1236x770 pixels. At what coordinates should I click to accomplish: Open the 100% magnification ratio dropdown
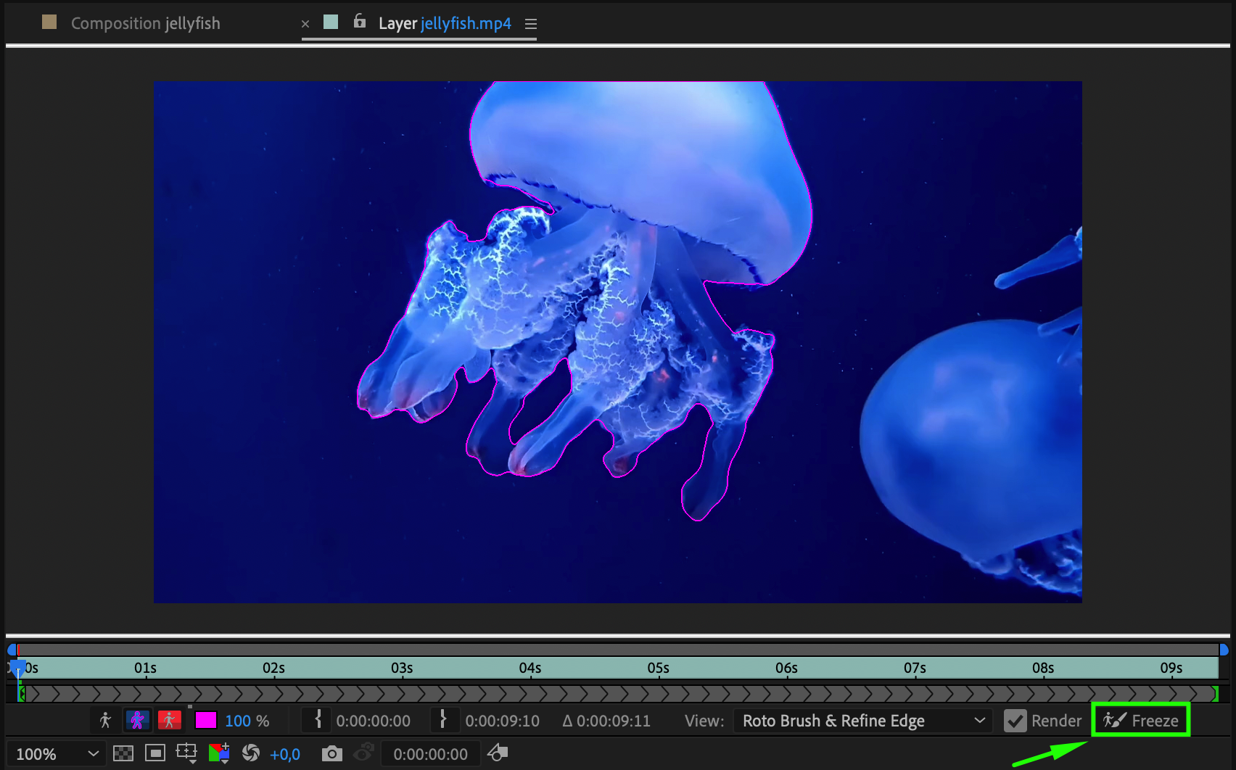(x=57, y=754)
